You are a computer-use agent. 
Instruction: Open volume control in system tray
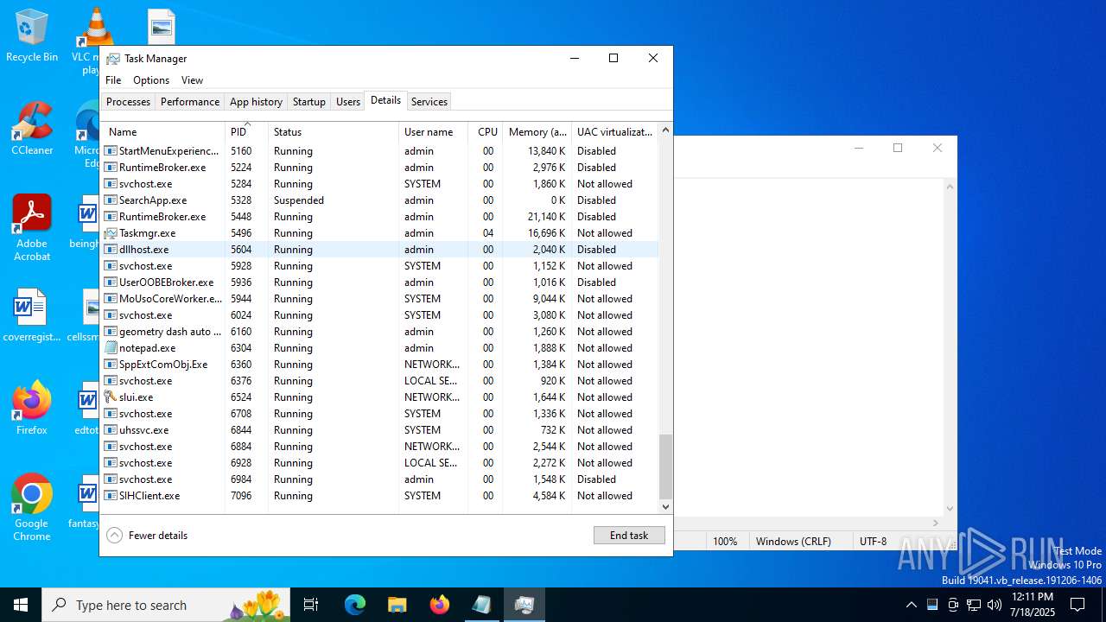995,605
